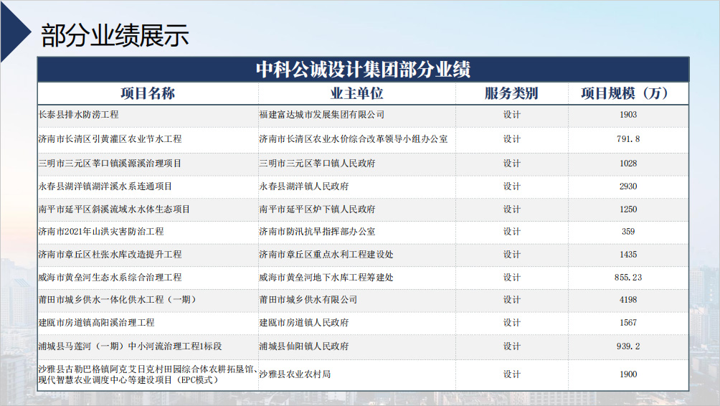Screen dimensions: 720x406
Task: Click the 服务类别 column header
Action: 511,93
